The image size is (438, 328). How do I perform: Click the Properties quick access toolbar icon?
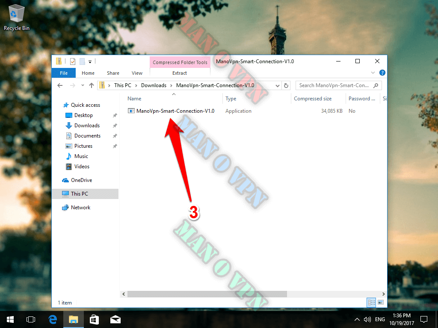coord(73,61)
